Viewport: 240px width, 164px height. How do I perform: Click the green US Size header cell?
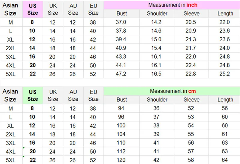tap(33, 95)
